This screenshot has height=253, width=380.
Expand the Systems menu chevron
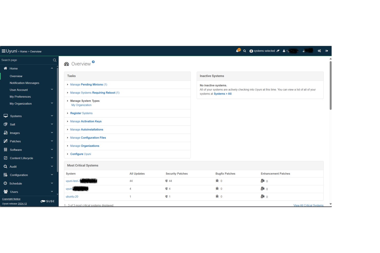click(52, 116)
